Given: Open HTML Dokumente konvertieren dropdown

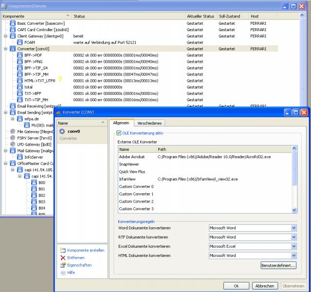Looking at the screenshot, I should click(293, 255).
